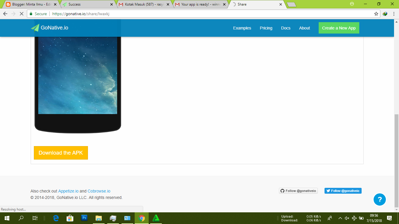Open the Docs navigation link

286,28
